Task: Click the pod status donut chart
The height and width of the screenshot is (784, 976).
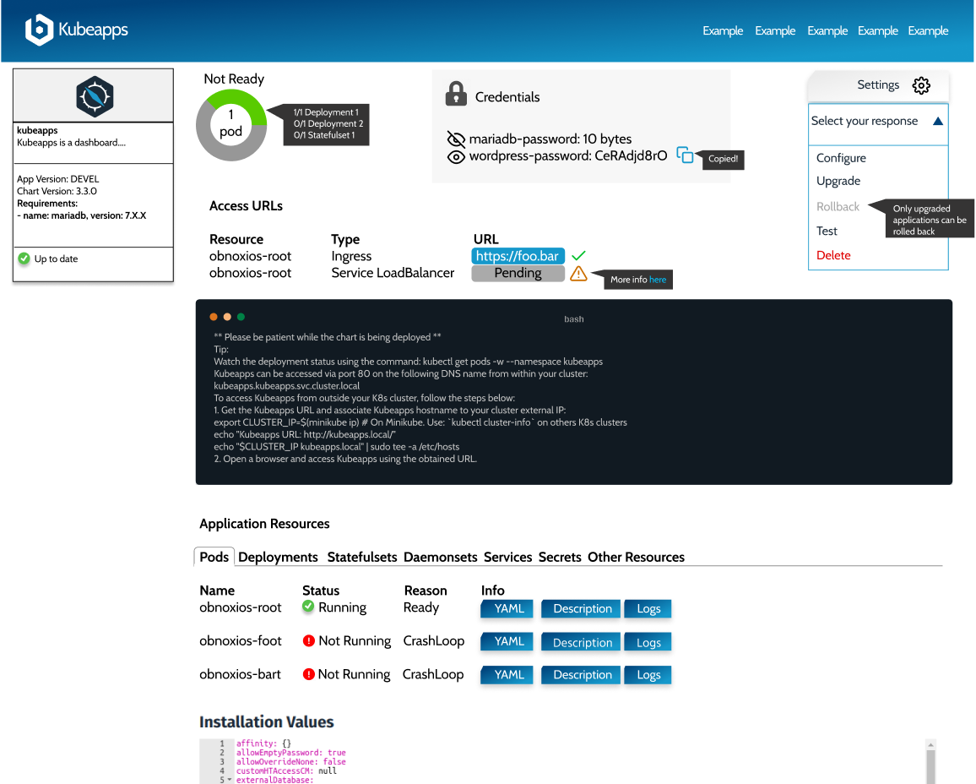Action: (x=231, y=125)
